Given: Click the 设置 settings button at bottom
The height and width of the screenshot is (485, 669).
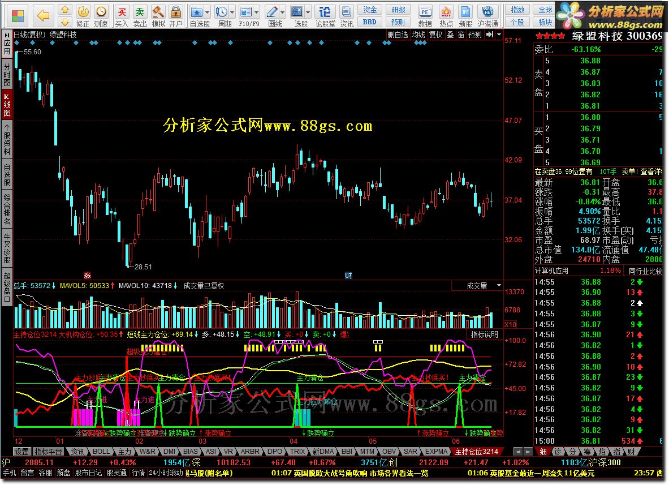Looking at the screenshot, I should pyautogui.click(x=21, y=451).
